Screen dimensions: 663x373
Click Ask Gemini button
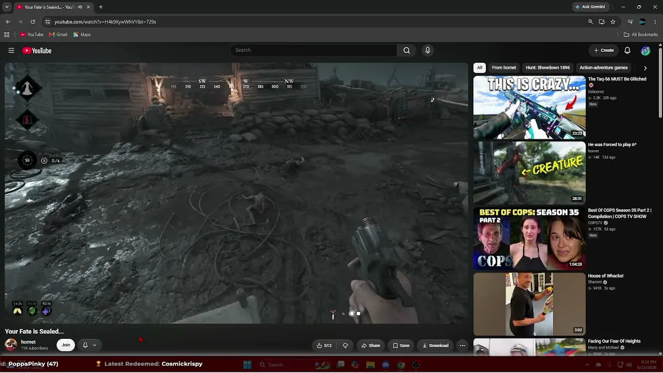[589, 7]
